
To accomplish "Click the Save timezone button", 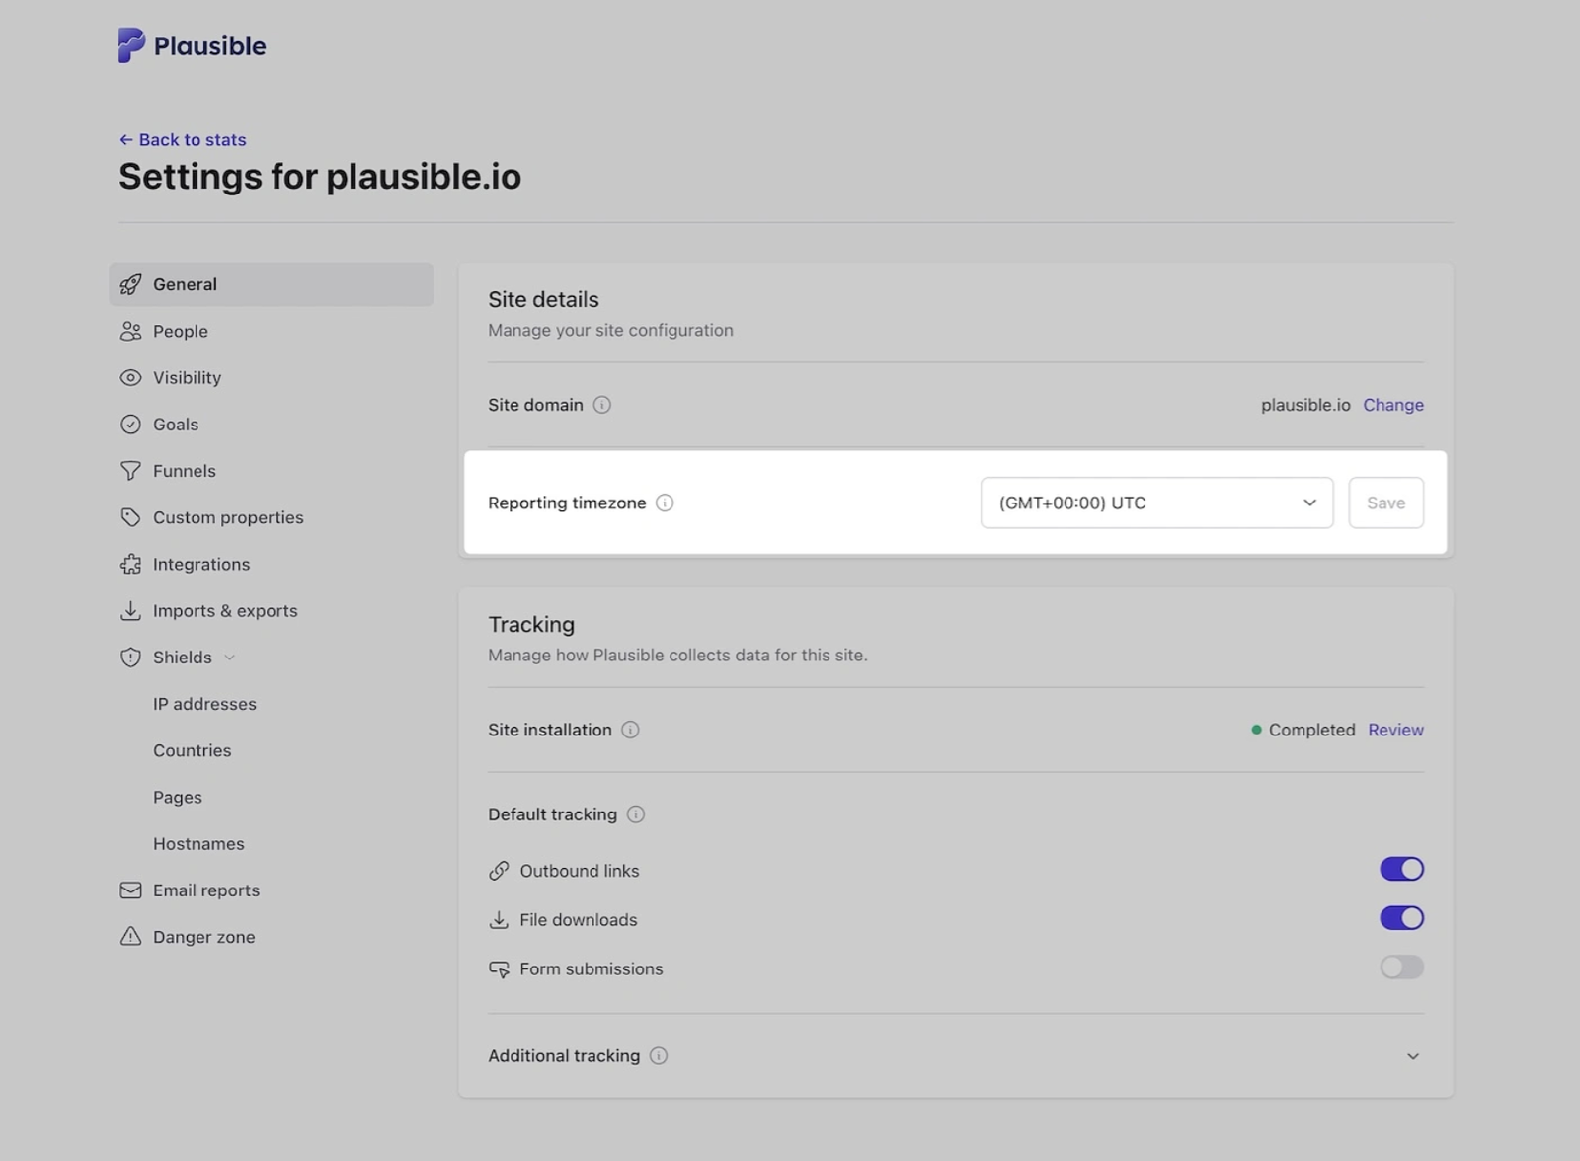I will tap(1385, 503).
